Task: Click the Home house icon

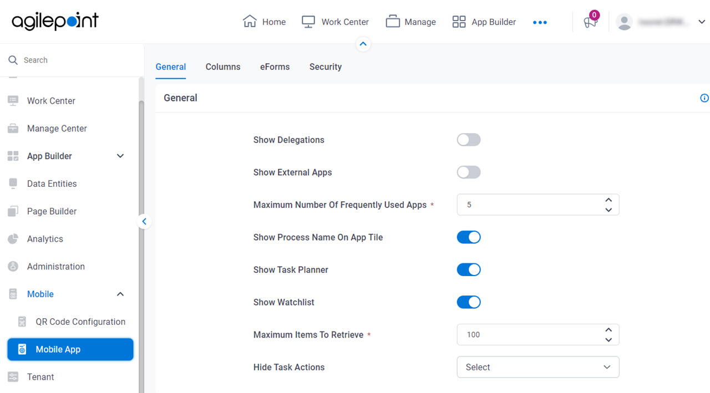Action: [250, 22]
